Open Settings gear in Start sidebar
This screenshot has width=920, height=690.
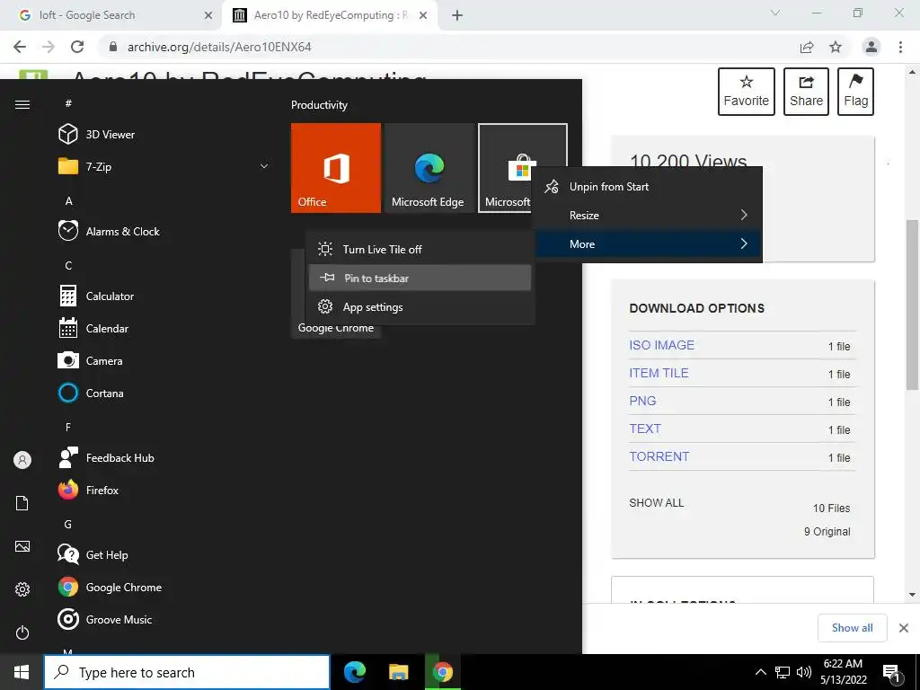point(22,589)
